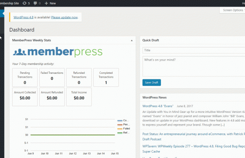Image resolution: width=245 pixels, height=158 pixels.
Task: Click the WordPress News widget header
Action: tap(192, 97)
